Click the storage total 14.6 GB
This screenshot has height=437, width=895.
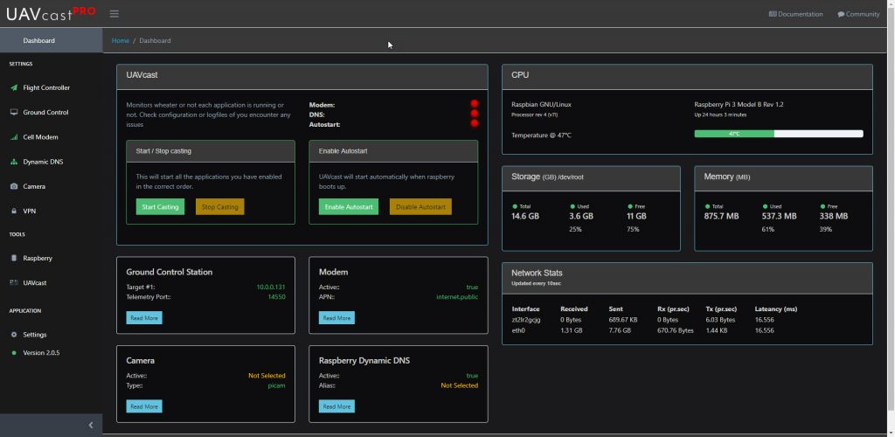[525, 216]
